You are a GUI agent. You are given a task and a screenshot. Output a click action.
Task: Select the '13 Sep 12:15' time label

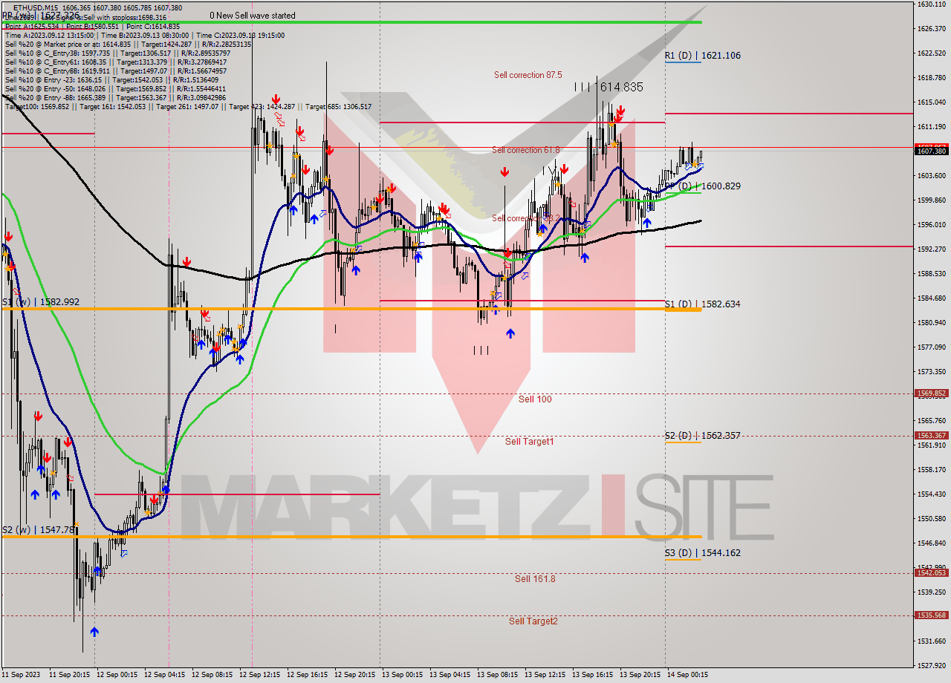pyautogui.click(x=545, y=676)
